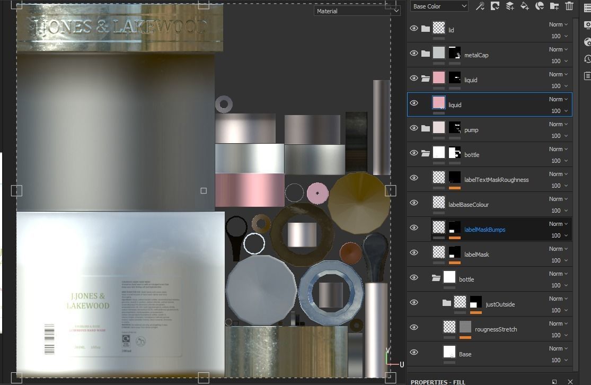Open blend mode dropdown for pump
This screenshot has width=591, height=385.
click(558, 124)
